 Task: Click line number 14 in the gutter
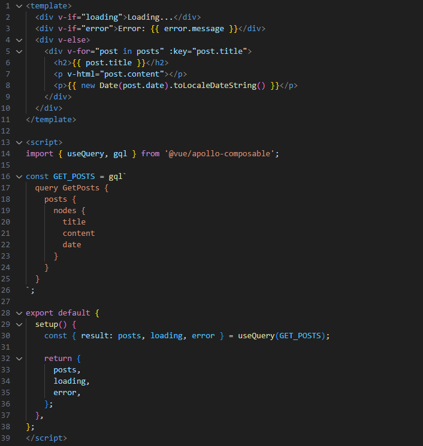tap(7, 153)
